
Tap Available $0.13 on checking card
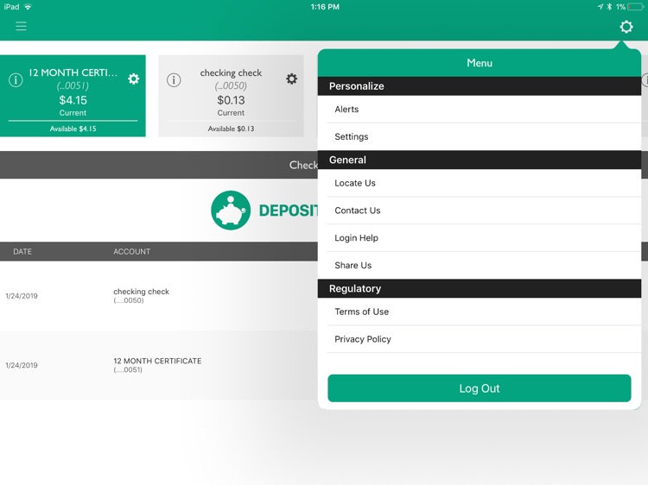point(231,129)
